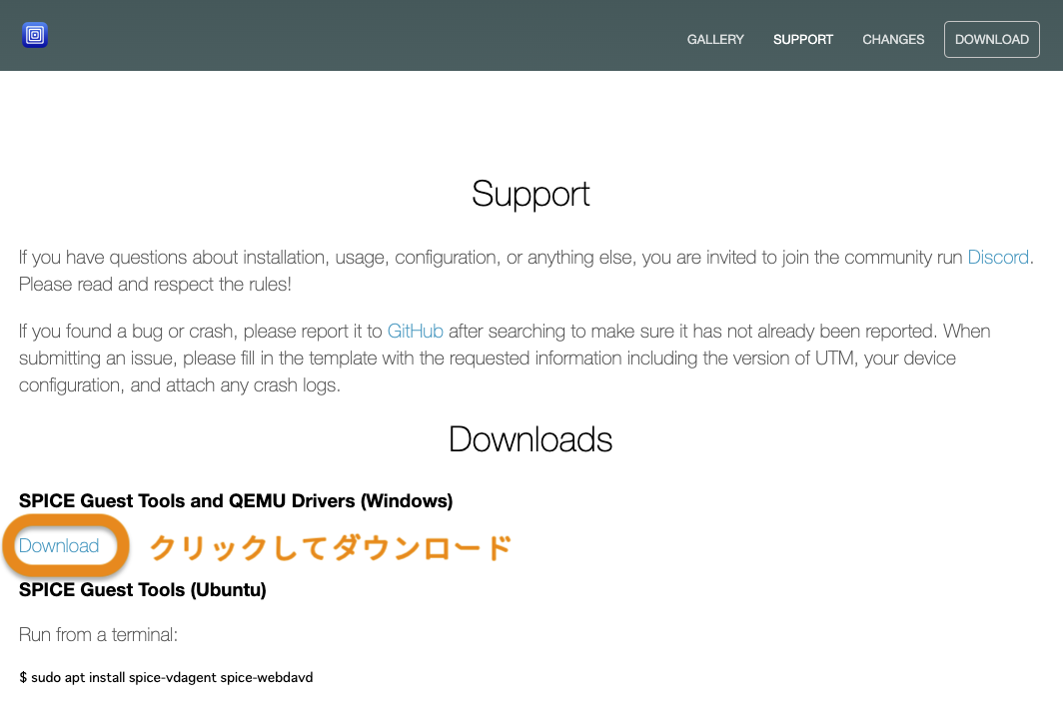Image resolution: width=1063 pixels, height=727 pixels.
Task: Open the GALLERY navigation item
Action: (715, 39)
